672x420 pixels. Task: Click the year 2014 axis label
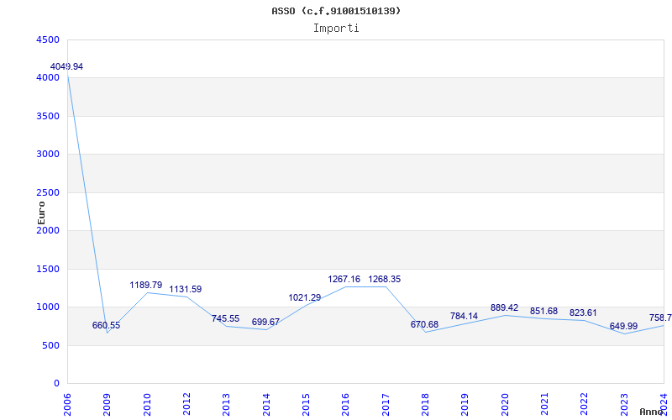click(266, 405)
